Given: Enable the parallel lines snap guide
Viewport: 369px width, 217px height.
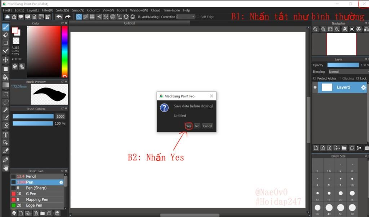Looking at the screenshot, I should 86,17.
